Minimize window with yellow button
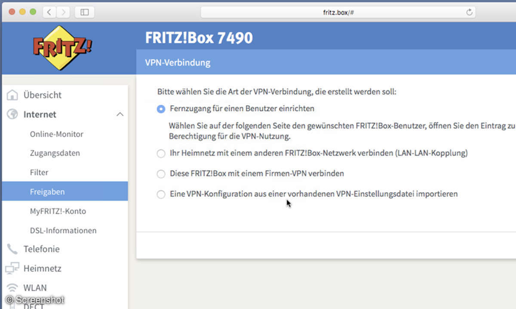 [22, 12]
